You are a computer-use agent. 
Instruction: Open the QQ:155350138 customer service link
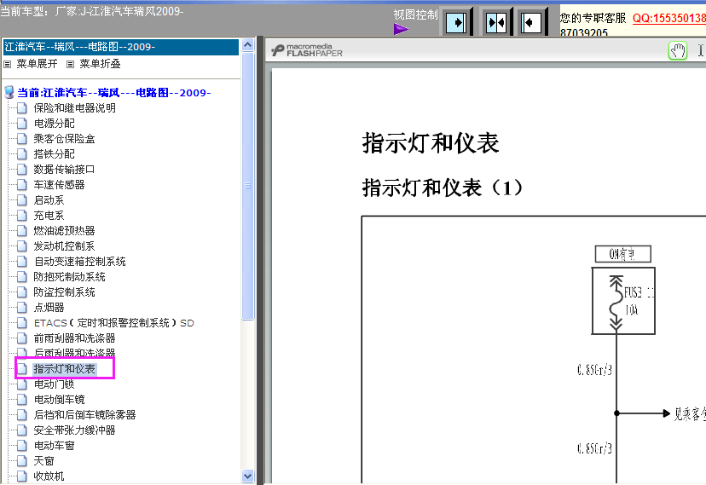click(x=669, y=18)
